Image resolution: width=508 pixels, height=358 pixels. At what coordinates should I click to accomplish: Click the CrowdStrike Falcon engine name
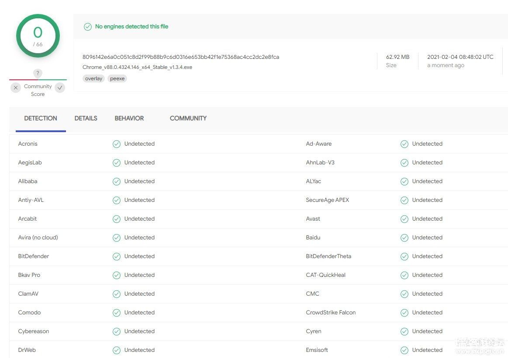[331, 313]
